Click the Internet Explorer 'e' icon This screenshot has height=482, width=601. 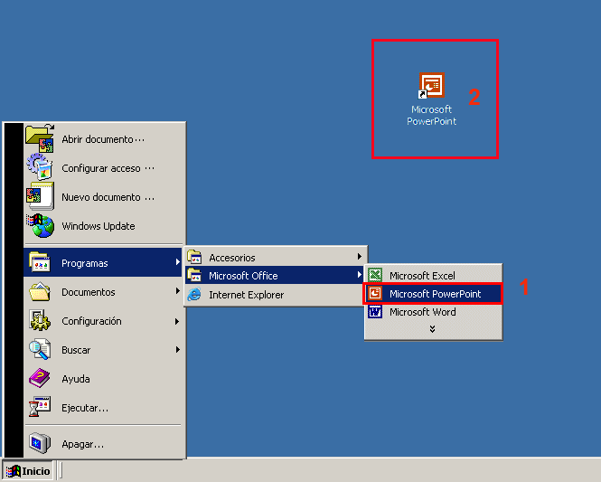point(194,295)
